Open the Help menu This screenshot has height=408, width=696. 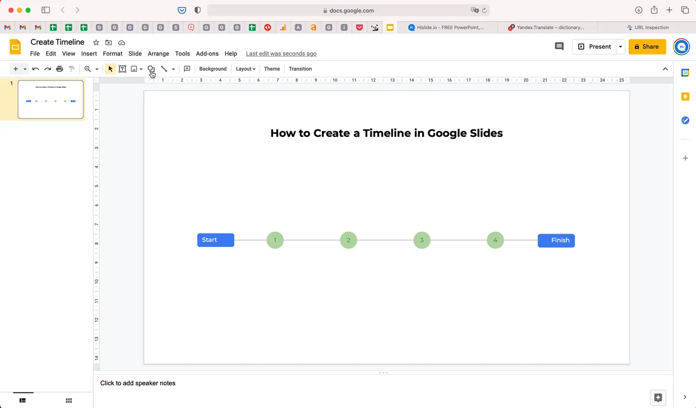click(231, 53)
